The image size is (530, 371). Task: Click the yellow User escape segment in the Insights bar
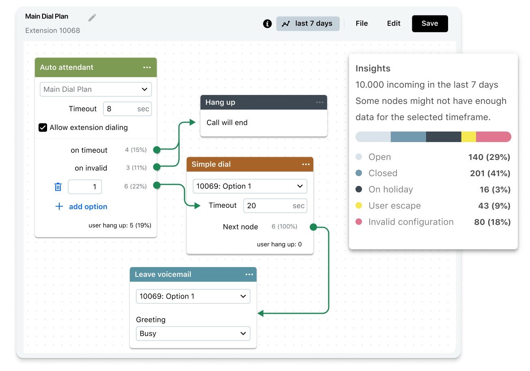(469, 137)
